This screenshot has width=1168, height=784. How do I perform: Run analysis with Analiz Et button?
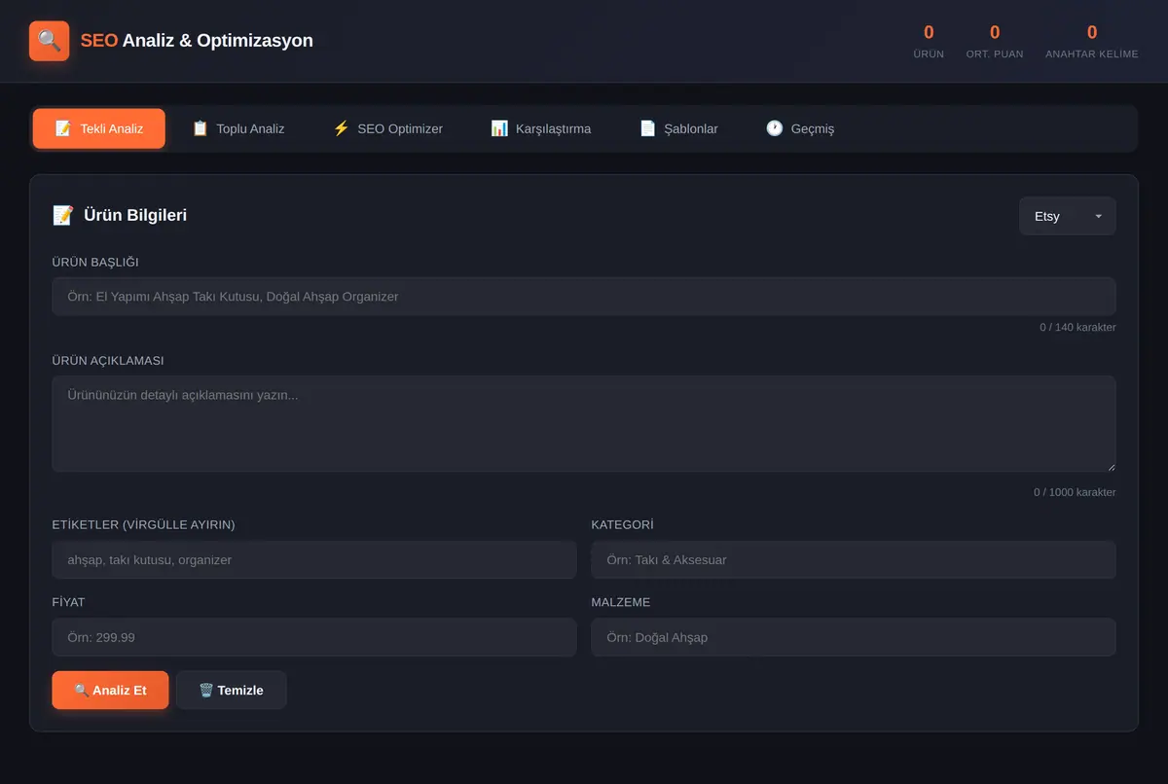110,691
